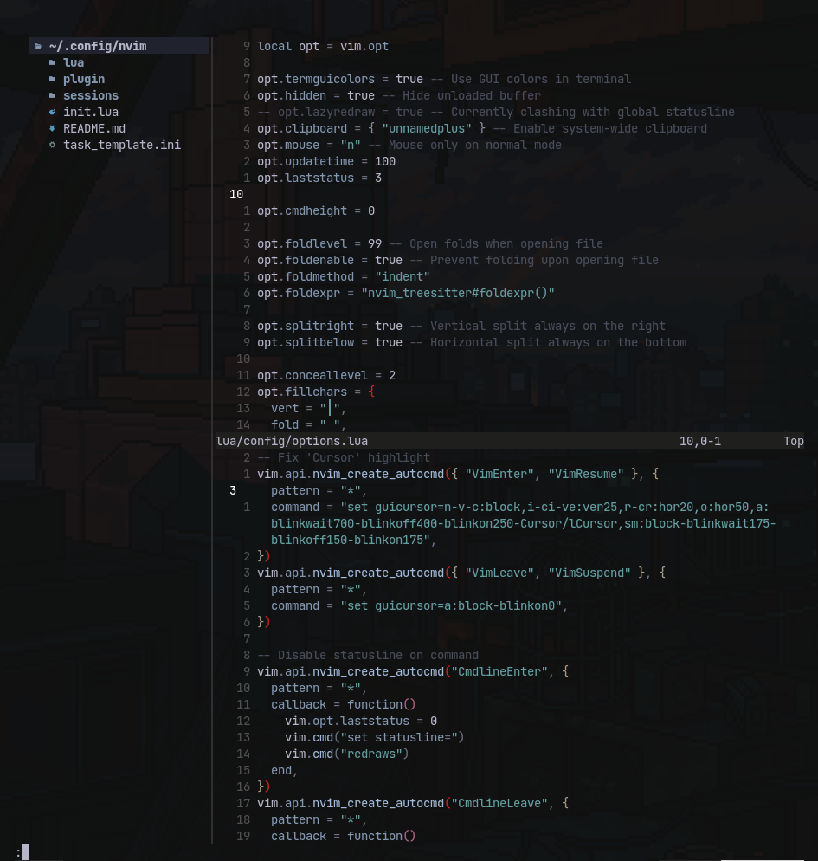Expand the plugin folder in the tree
This screenshot has width=818, height=861.
click(84, 79)
